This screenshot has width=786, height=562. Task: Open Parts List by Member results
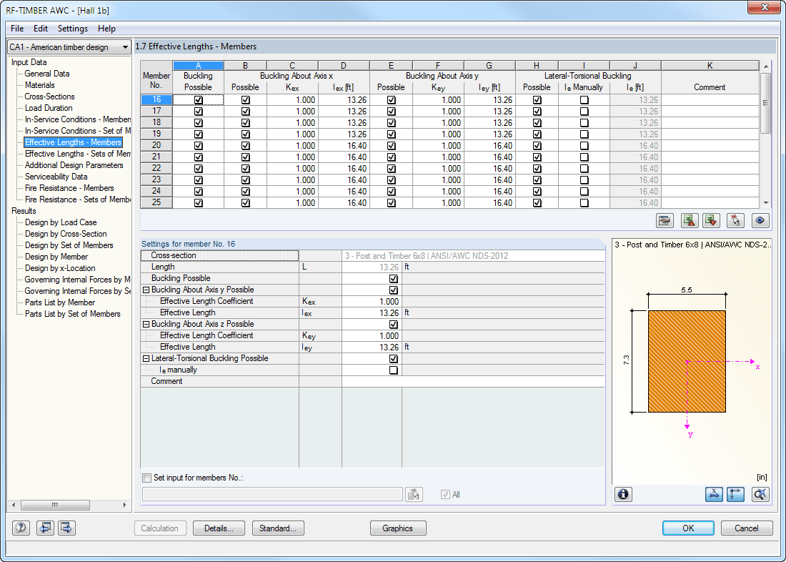[59, 302]
